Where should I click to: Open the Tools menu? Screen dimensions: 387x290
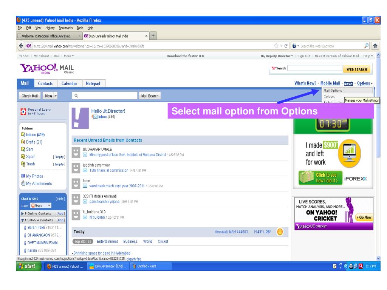click(x=80, y=28)
